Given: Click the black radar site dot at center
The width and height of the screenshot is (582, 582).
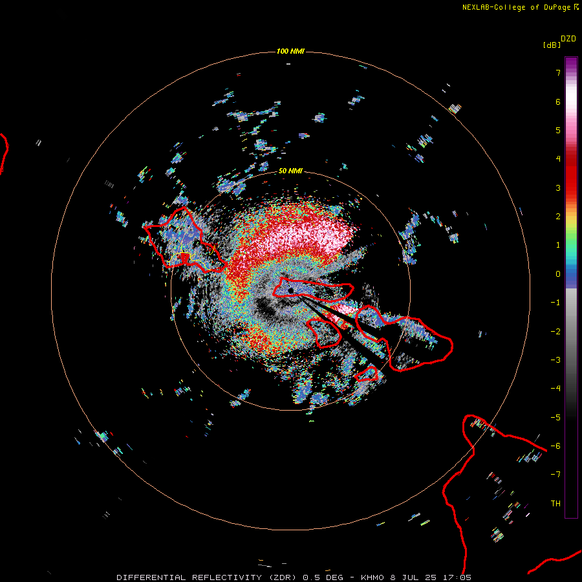Looking at the screenshot, I should pyautogui.click(x=291, y=290).
